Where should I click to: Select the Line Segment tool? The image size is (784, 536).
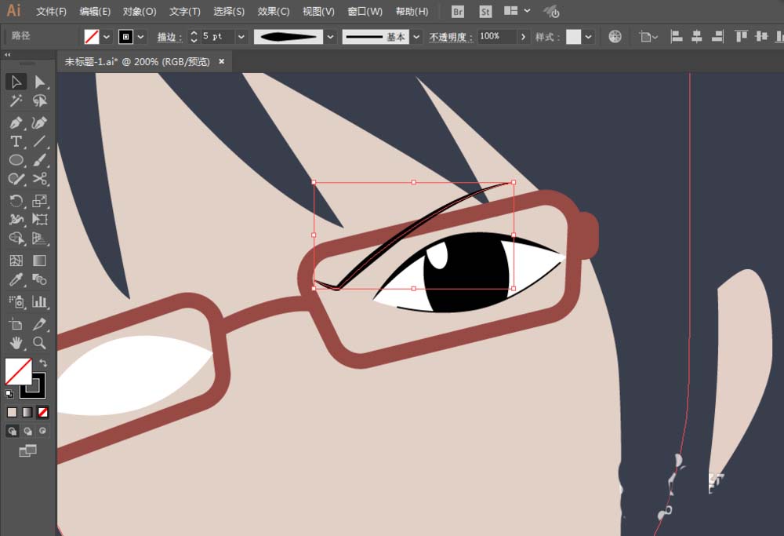click(39, 141)
